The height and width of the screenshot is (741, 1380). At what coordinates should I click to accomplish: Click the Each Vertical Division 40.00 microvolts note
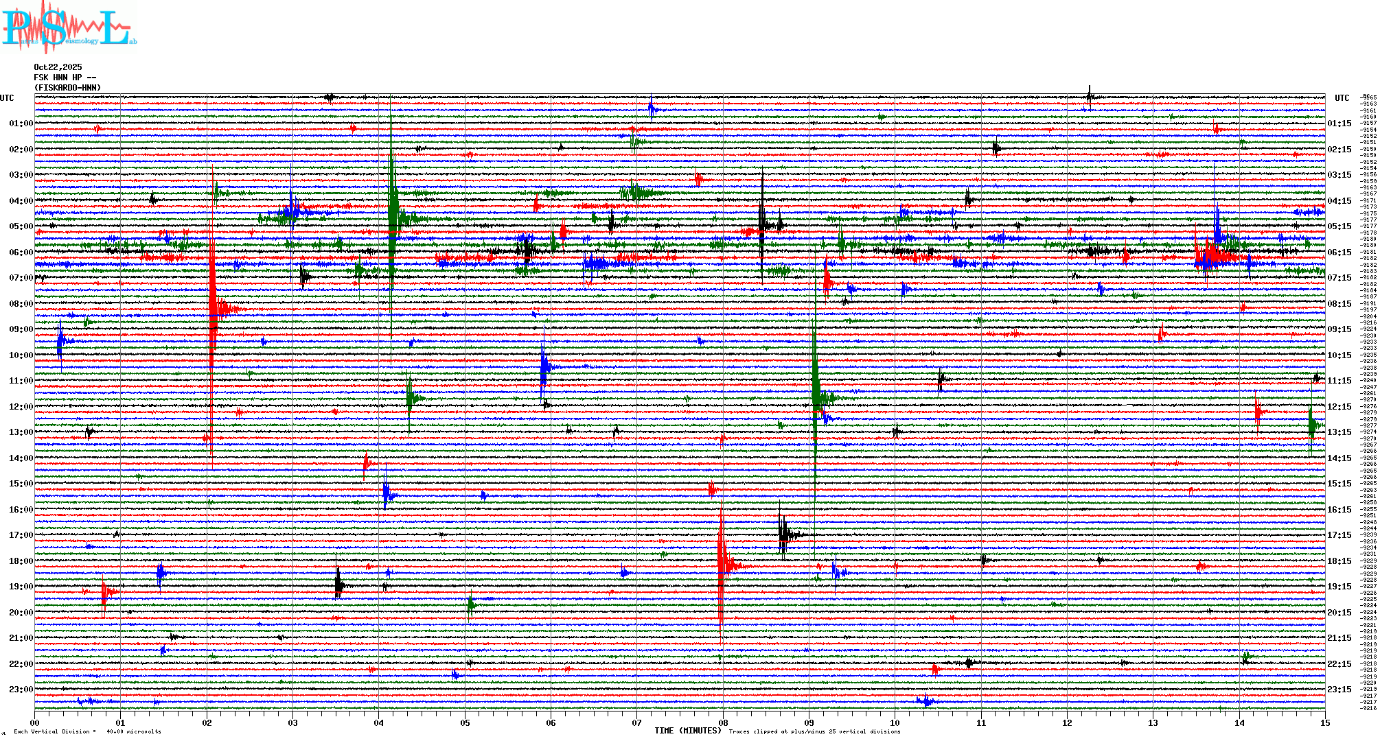87,731
